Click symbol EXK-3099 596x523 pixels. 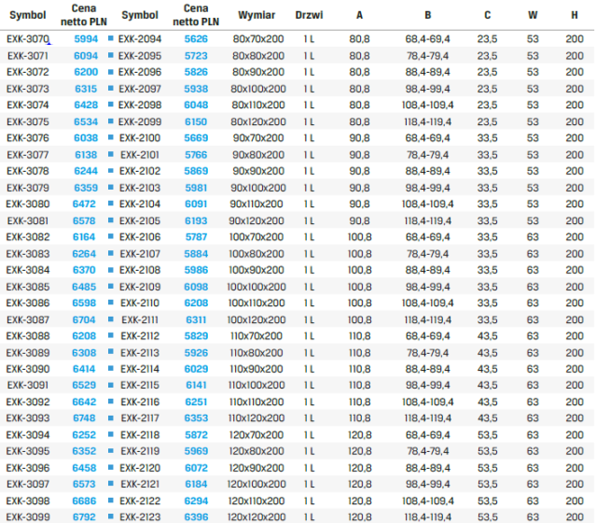pos(28,517)
